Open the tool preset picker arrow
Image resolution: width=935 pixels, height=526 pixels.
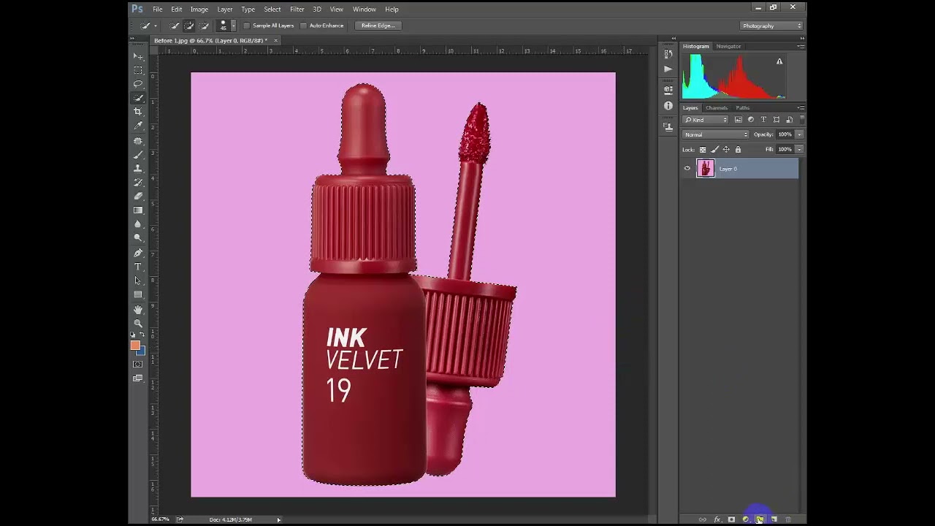pyautogui.click(x=155, y=26)
